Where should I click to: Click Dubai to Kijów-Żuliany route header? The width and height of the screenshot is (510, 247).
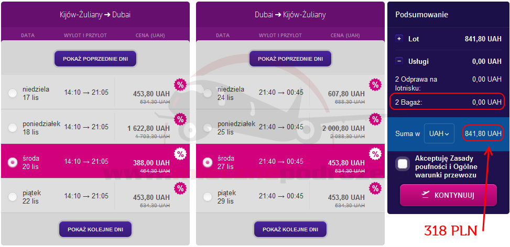(290, 15)
